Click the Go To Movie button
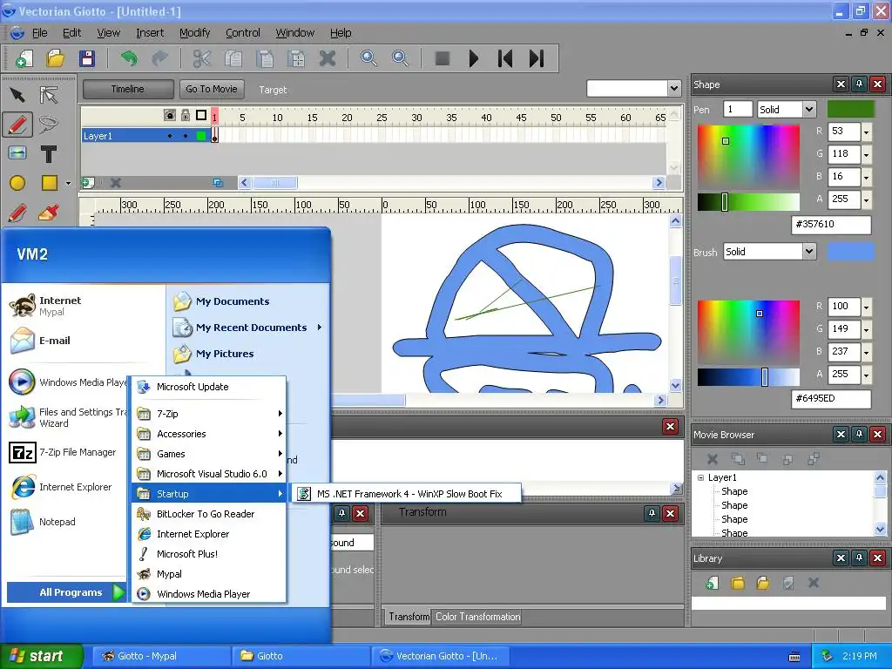892x669 pixels. [211, 89]
